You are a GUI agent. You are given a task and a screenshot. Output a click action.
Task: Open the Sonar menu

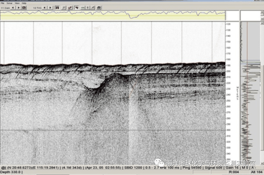[9, 3]
